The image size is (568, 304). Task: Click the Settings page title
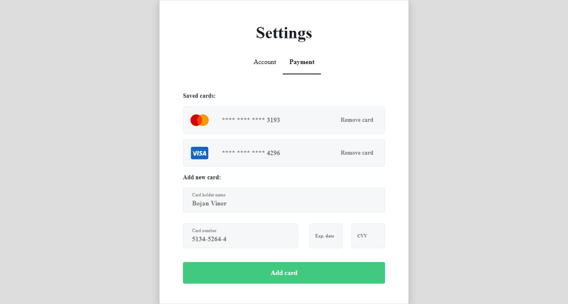click(x=284, y=33)
